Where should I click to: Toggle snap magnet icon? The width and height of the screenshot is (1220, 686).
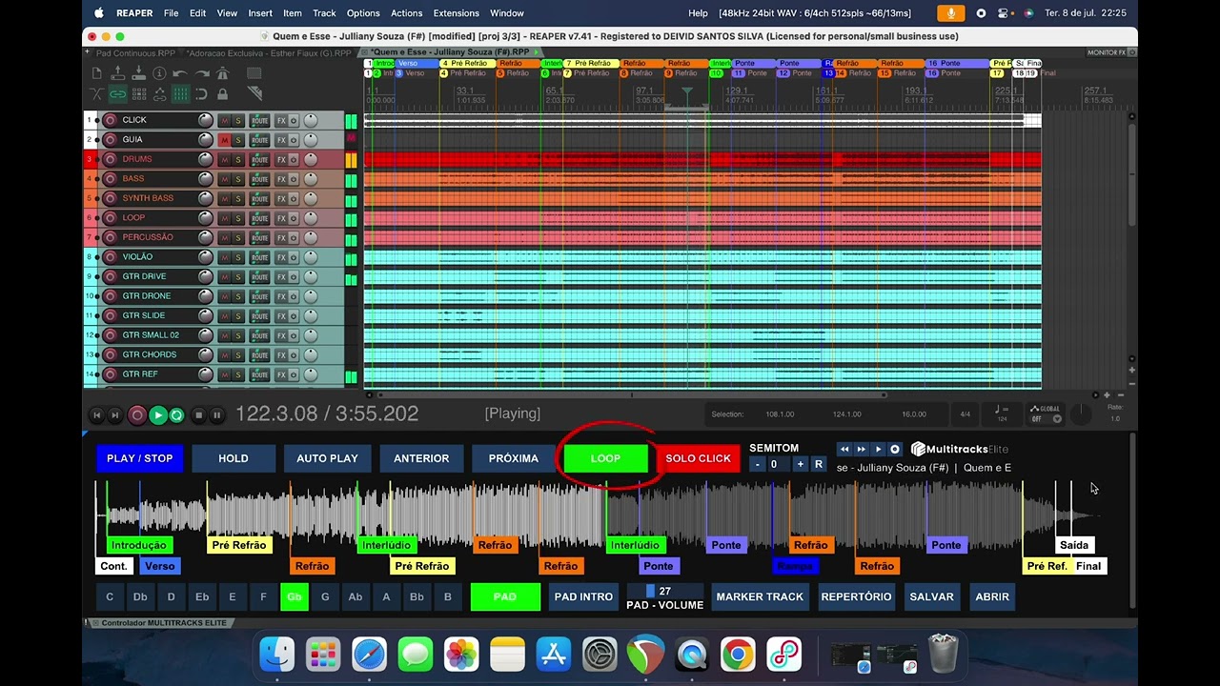(201, 93)
